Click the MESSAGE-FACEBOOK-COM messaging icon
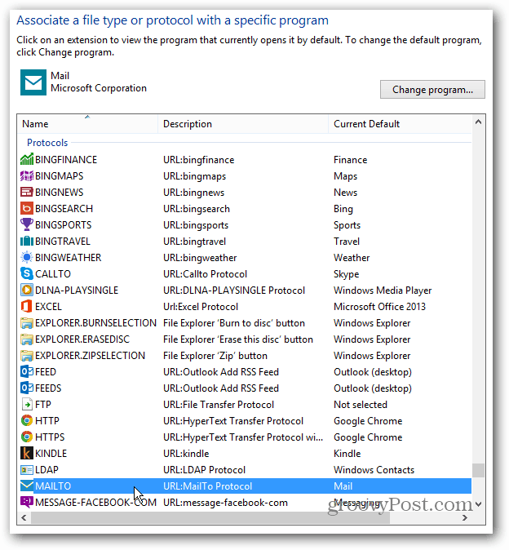The width and height of the screenshot is (509, 550). [x=27, y=502]
